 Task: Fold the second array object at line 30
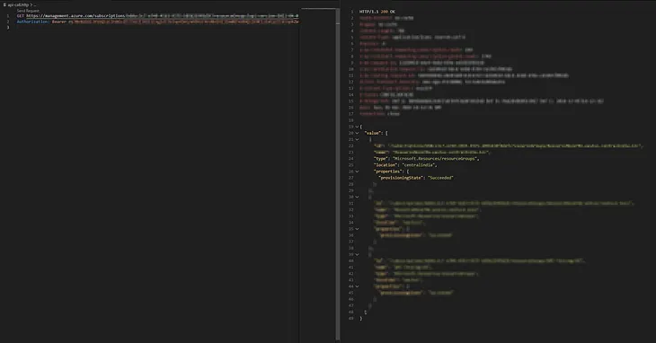pyautogui.click(x=357, y=197)
